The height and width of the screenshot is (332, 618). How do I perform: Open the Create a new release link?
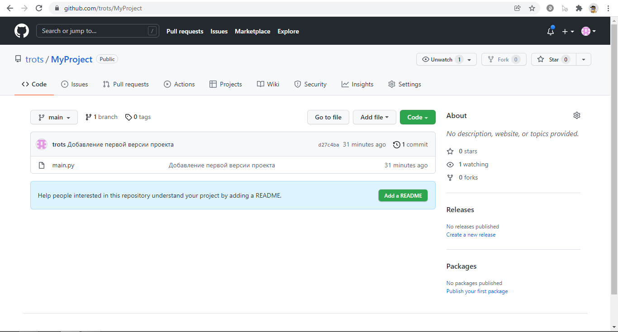(471, 235)
